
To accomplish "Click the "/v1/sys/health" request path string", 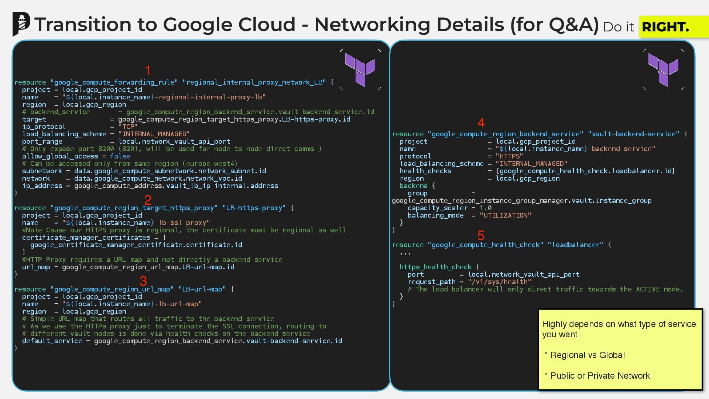I will point(499,282).
